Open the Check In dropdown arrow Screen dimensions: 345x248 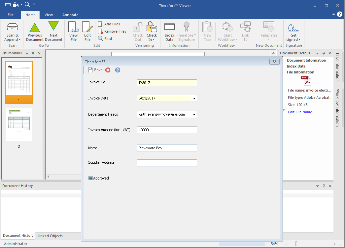point(154,40)
